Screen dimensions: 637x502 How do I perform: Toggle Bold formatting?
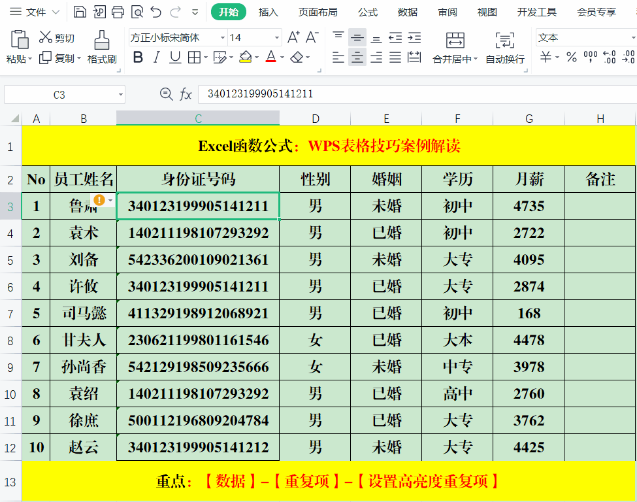click(x=138, y=58)
